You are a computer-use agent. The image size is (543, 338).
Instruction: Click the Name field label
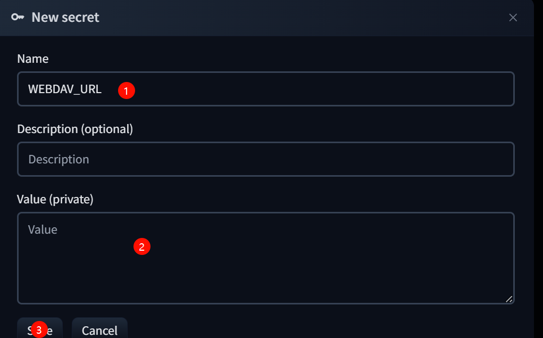pyautogui.click(x=33, y=59)
